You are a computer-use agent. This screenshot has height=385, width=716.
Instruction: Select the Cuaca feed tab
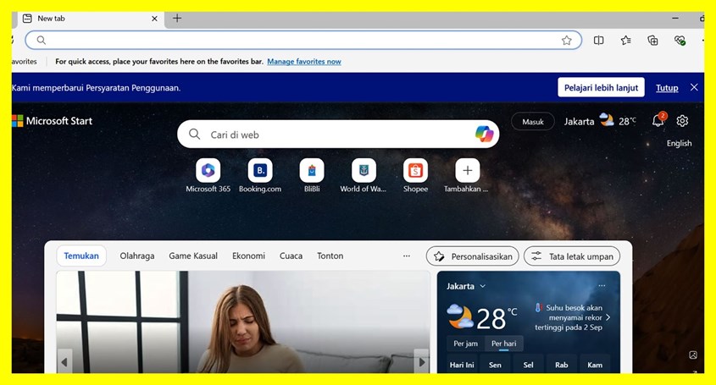click(x=291, y=256)
